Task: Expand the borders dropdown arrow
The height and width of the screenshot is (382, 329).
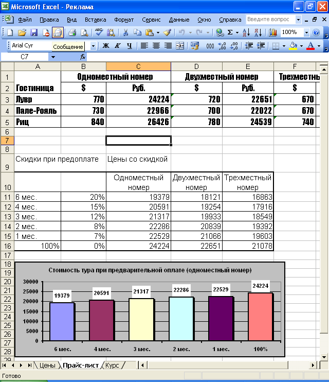Action: (x=284, y=45)
